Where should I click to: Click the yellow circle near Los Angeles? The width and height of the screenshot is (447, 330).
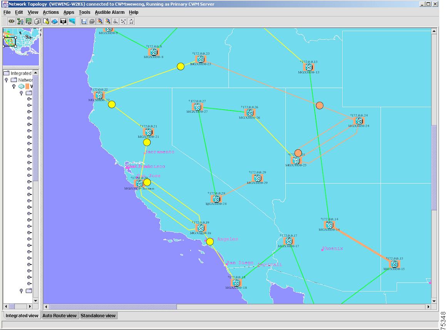210,241
